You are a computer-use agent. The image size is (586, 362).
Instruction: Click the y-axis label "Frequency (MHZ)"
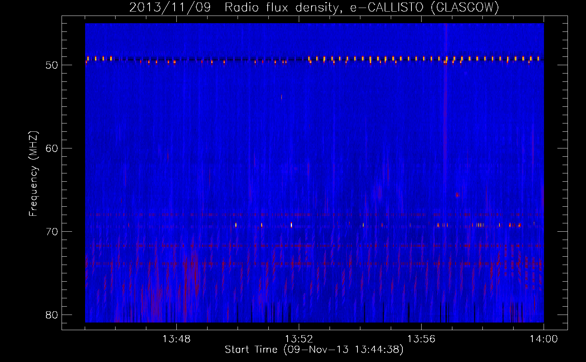coord(33,174)
